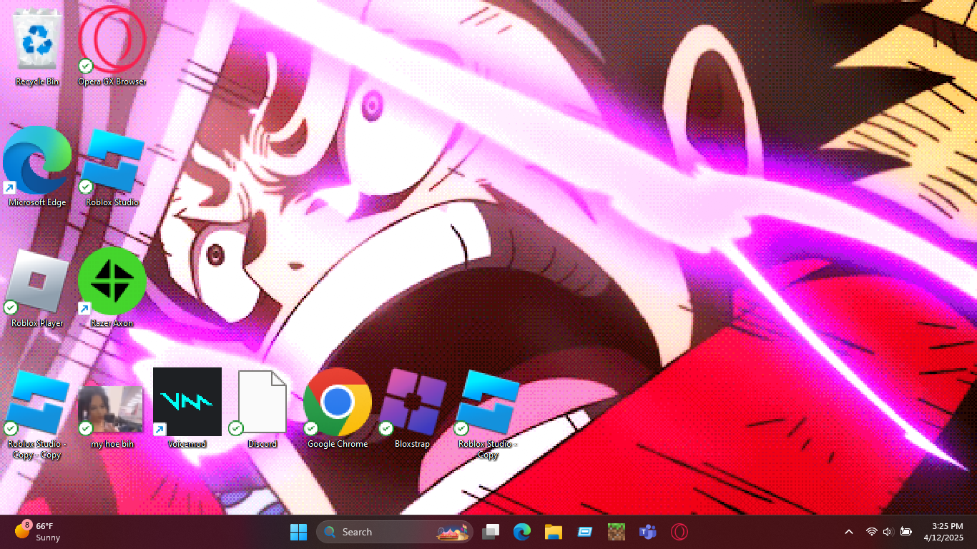
Task: Open Microsoft Teams from the taskbar
Action: tap(648, 532)
